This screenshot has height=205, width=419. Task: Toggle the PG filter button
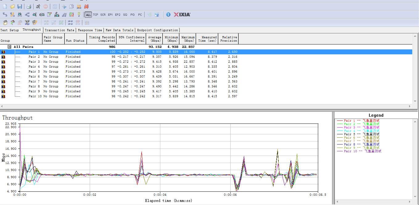[x=133, y=15]
